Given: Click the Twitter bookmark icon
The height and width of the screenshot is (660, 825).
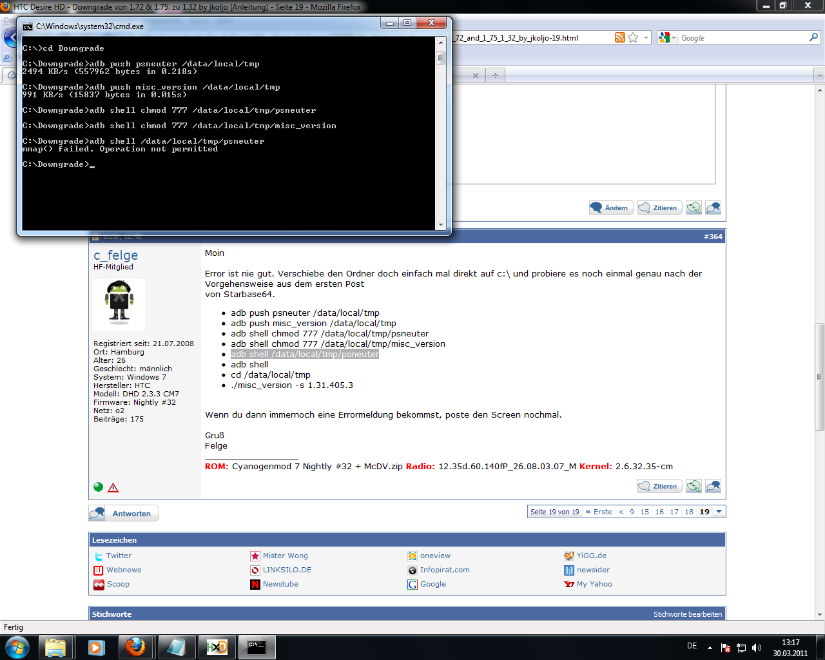Looking at the screenshot, I should (x=99, y=556).
